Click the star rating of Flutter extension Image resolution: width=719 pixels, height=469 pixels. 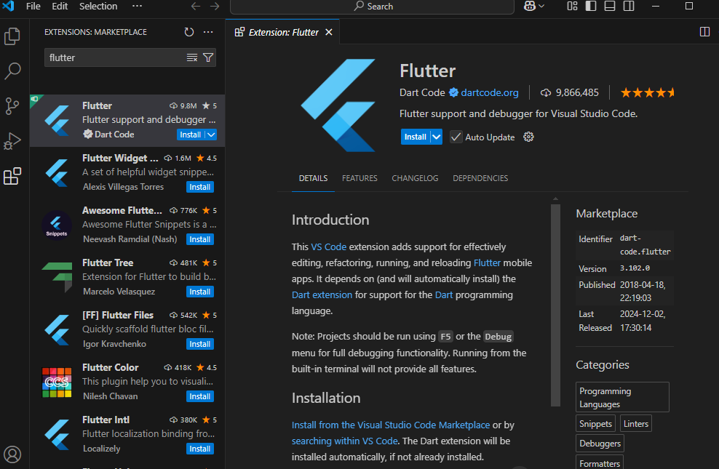[x=648, y=93]
